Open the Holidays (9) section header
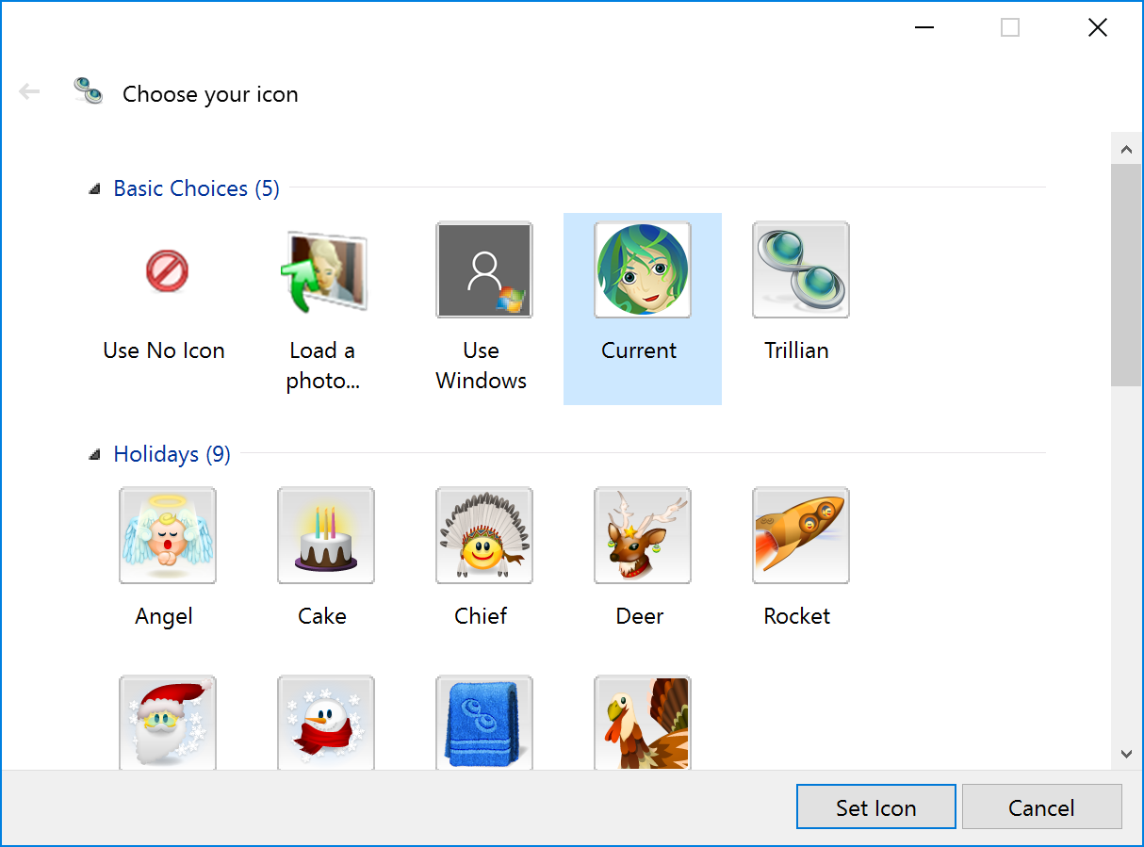Viewport: 1144px width, 847px height. coord(172,453)
